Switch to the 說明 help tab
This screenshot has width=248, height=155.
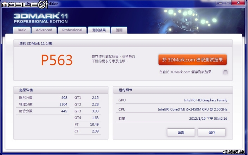[119, 30]
